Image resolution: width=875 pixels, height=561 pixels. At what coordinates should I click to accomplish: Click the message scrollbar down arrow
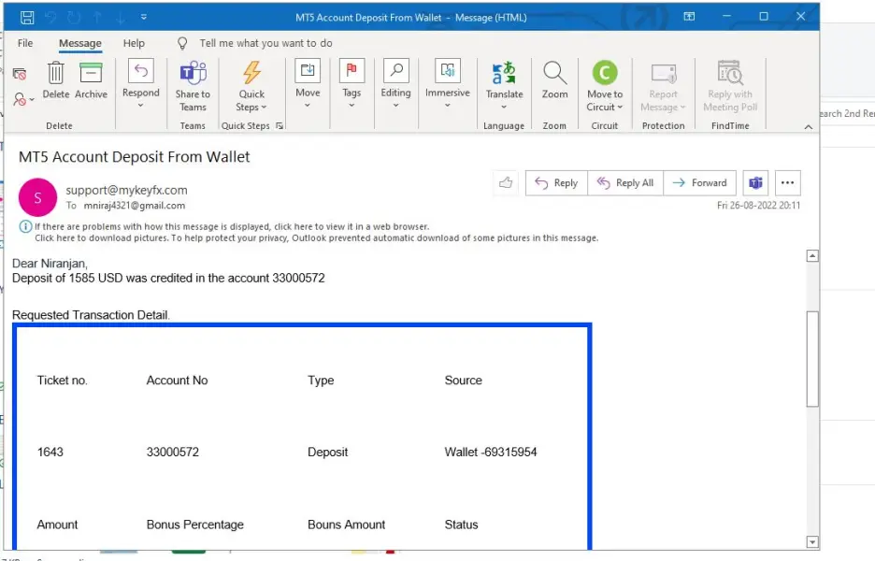pos(811,541)
